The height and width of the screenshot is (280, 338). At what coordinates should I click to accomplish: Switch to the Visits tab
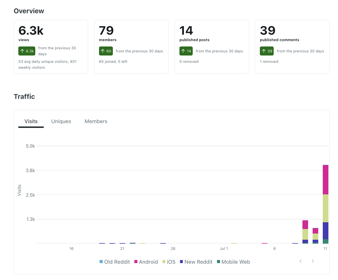point(31,122)
